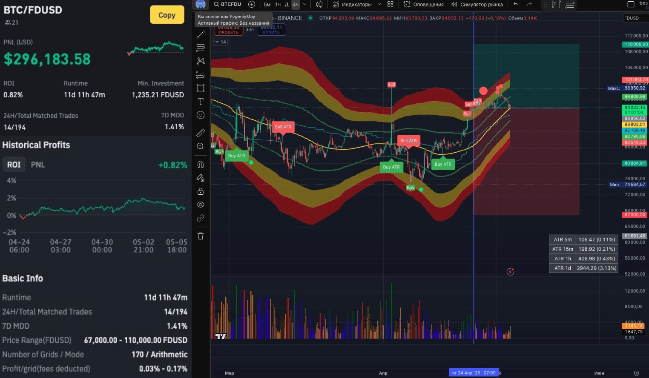This screenshot has width=649, height=378.
Task: Open the emoji icons tool
Action: pyautogui.click(x=201, y=115)
